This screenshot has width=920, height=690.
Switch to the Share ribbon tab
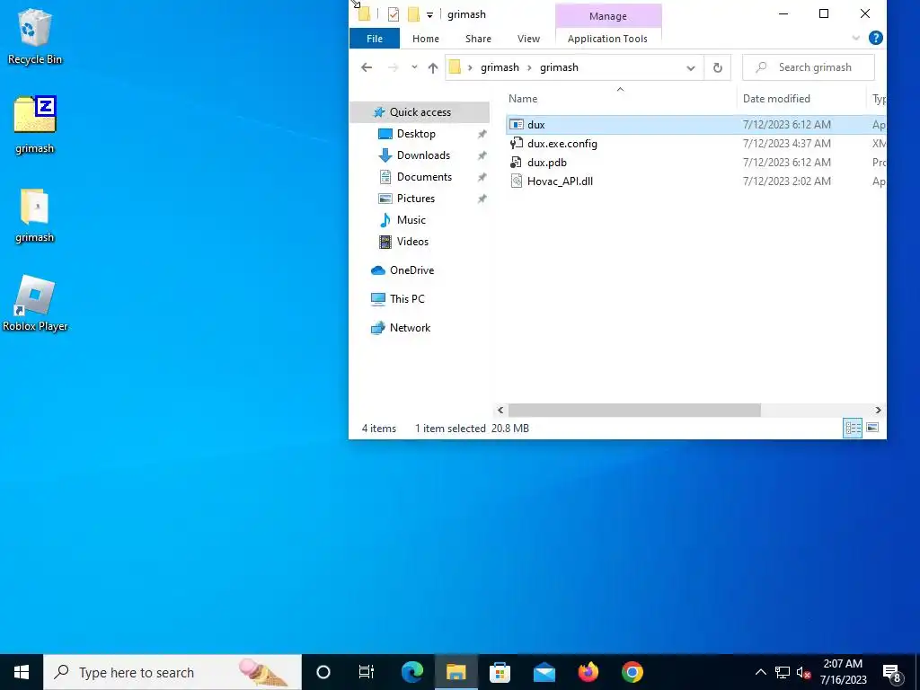478,39
